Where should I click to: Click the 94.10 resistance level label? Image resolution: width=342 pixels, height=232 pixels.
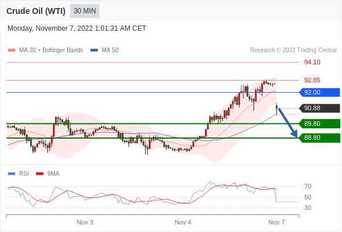[312, 62]
